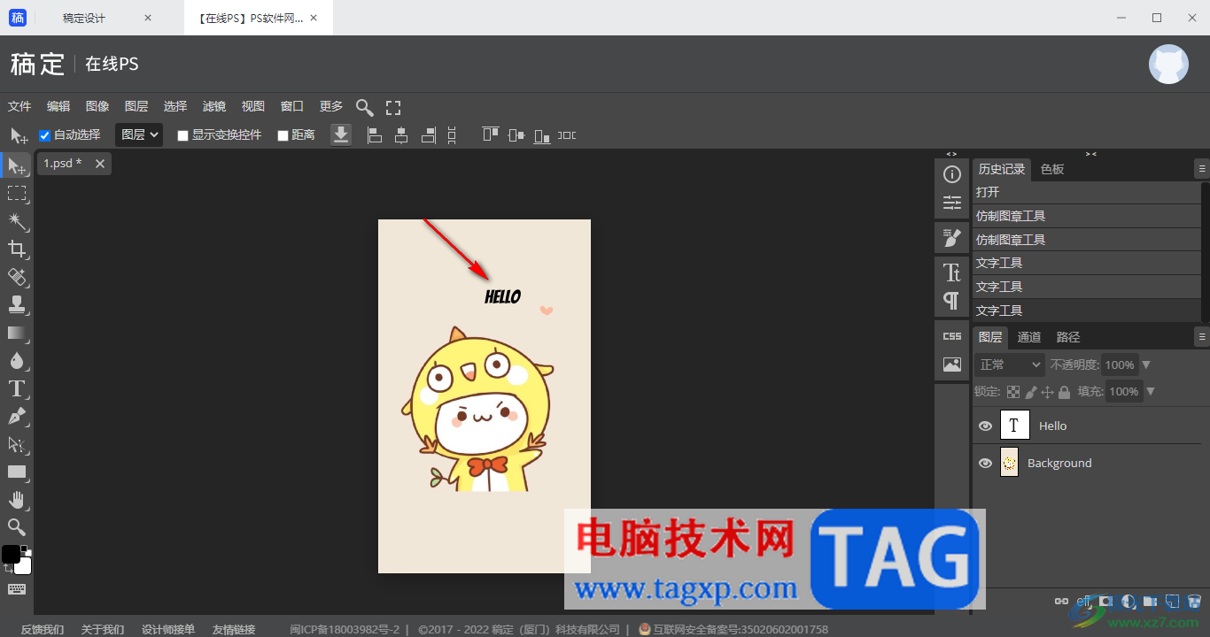Open the Paragraph panel icon
1210x637 pixels.
[x=952, y=301]
